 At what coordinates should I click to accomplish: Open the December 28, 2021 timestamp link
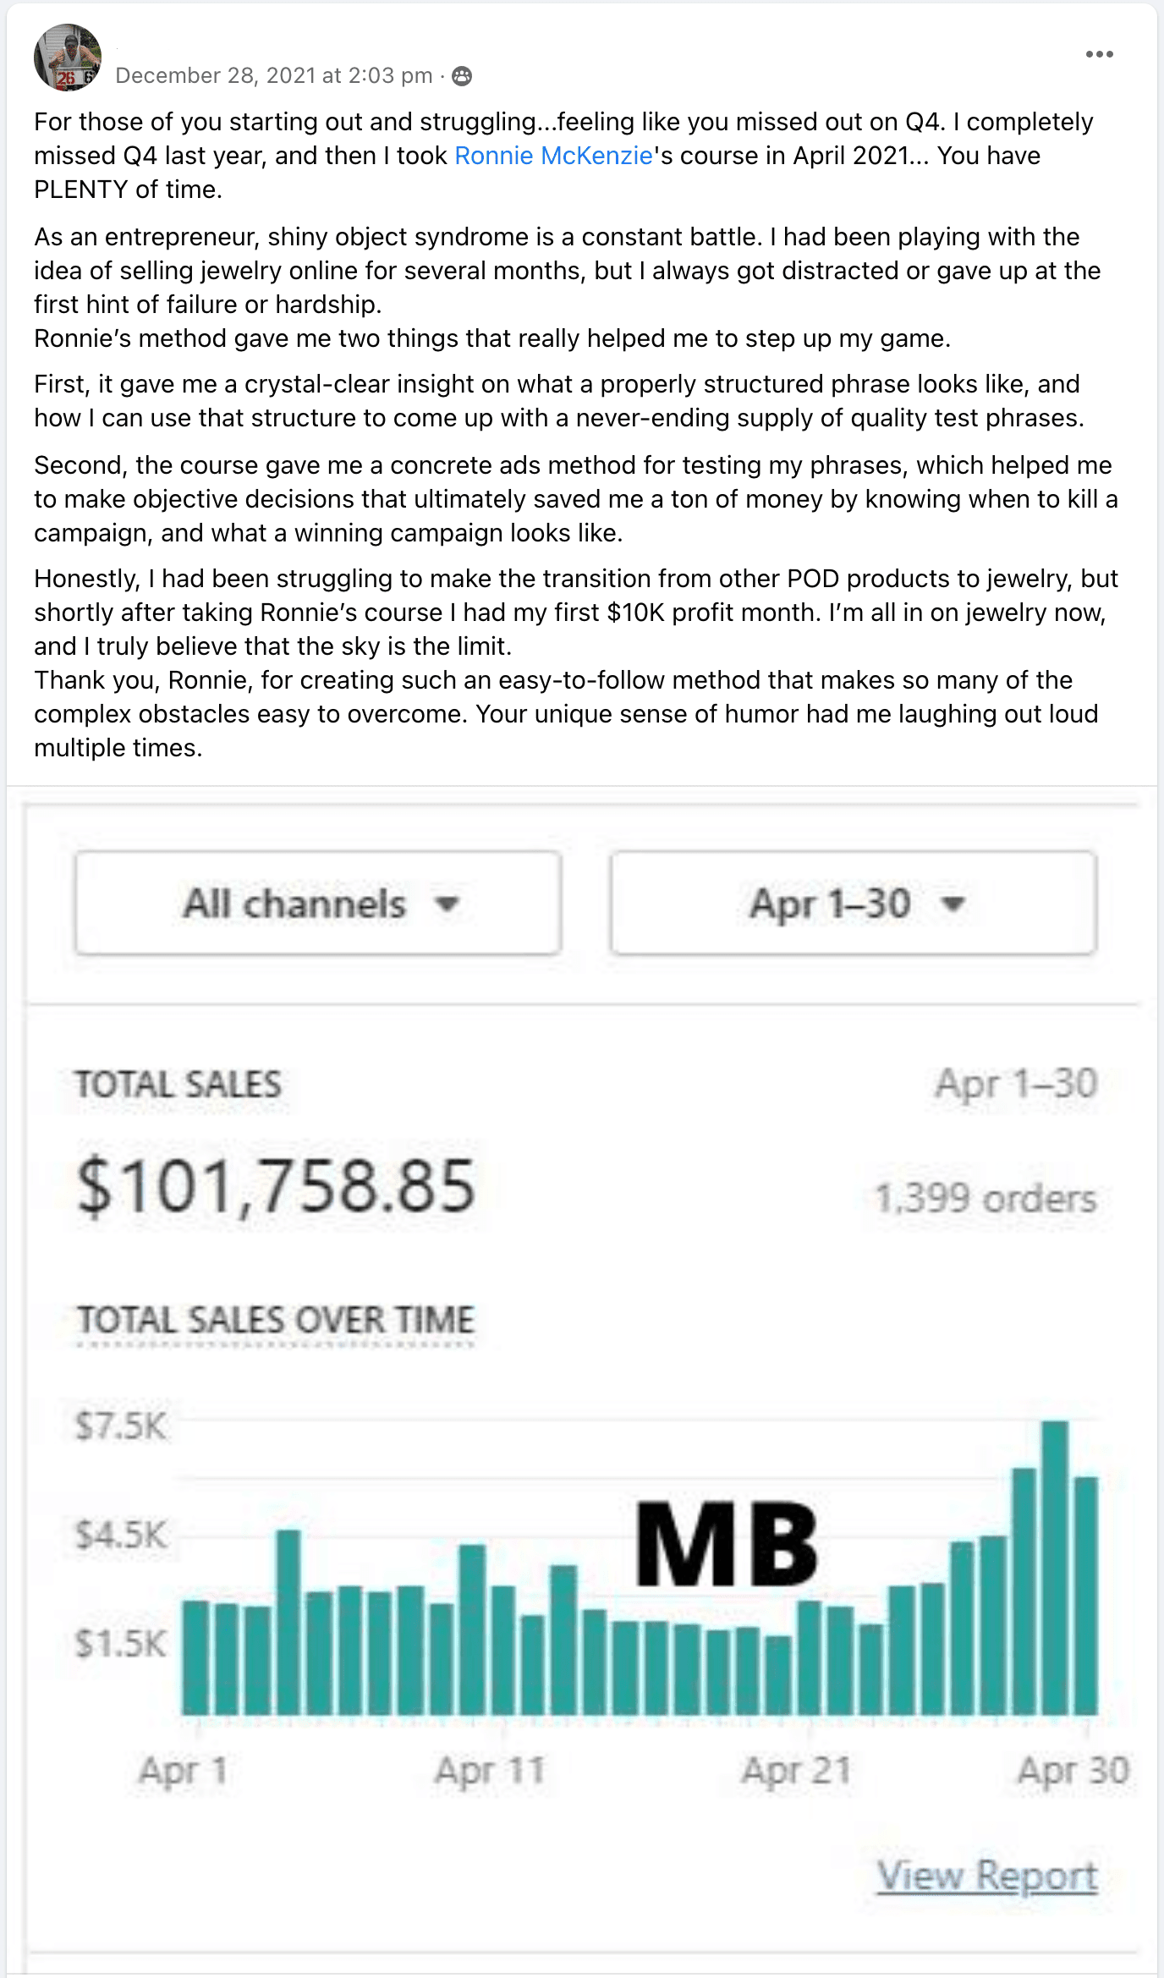pyautogui.click(x=273, y=76)
